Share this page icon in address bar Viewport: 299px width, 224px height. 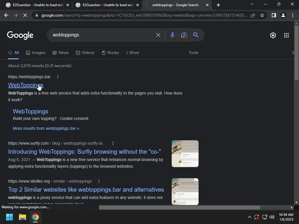pyautogui.click(x=253, y=15)
